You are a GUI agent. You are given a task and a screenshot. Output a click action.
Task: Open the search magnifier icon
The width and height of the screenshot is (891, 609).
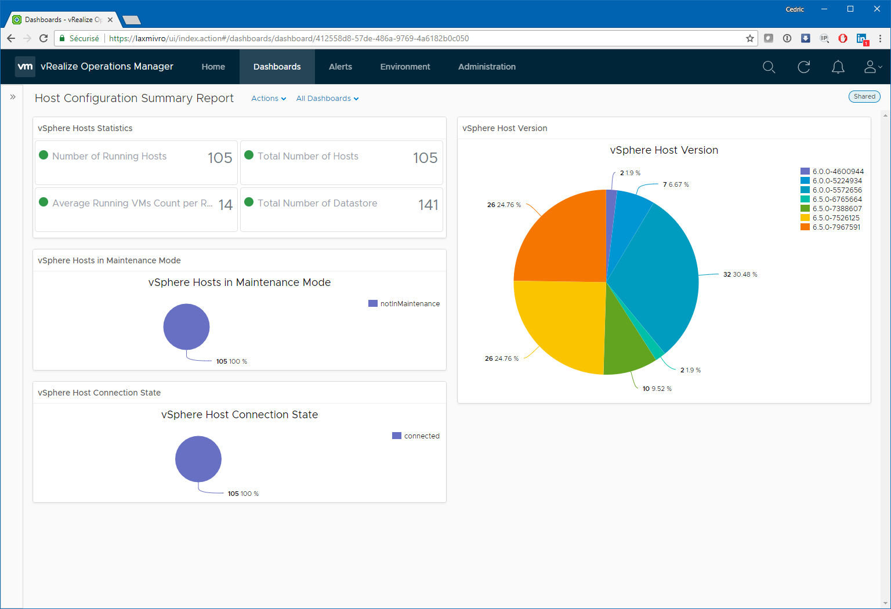click(x=769, y=67)
